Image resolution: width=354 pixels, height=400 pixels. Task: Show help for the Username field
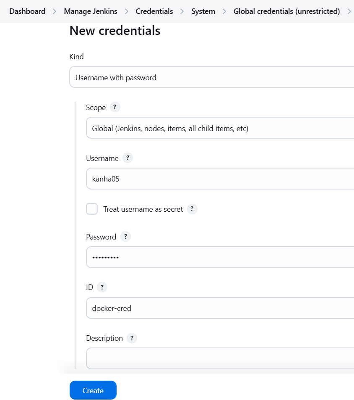128,158
